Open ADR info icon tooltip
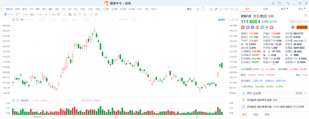 [x=262, y=69]
